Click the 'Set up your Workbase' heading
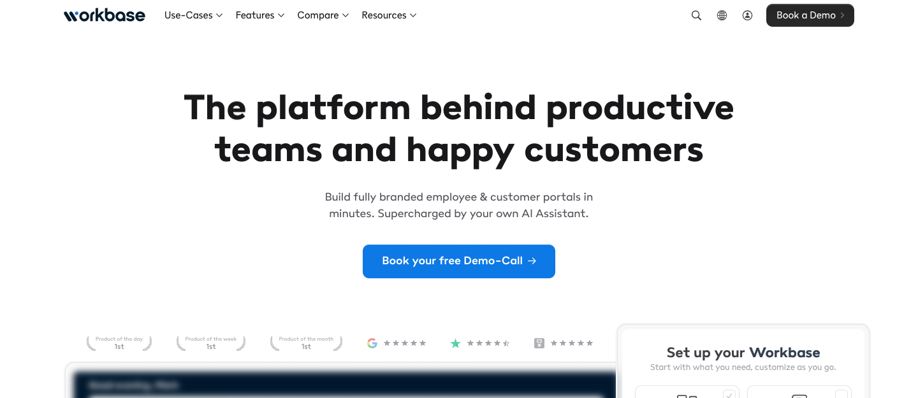 point(743,352)
